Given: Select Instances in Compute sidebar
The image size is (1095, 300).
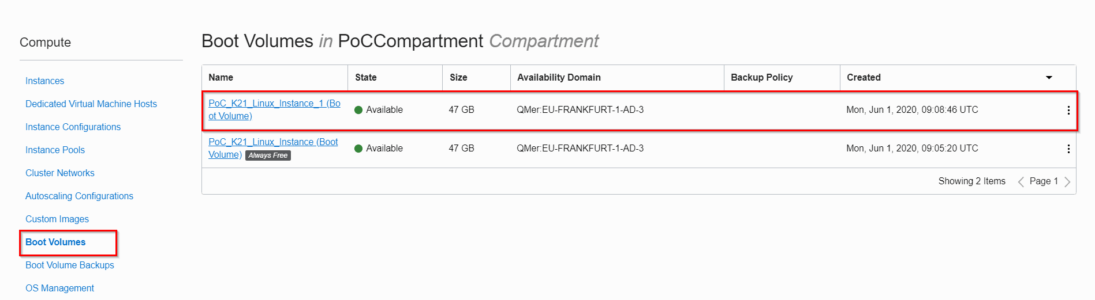Looking at the screenshot, I should click(x=44, y=81).
